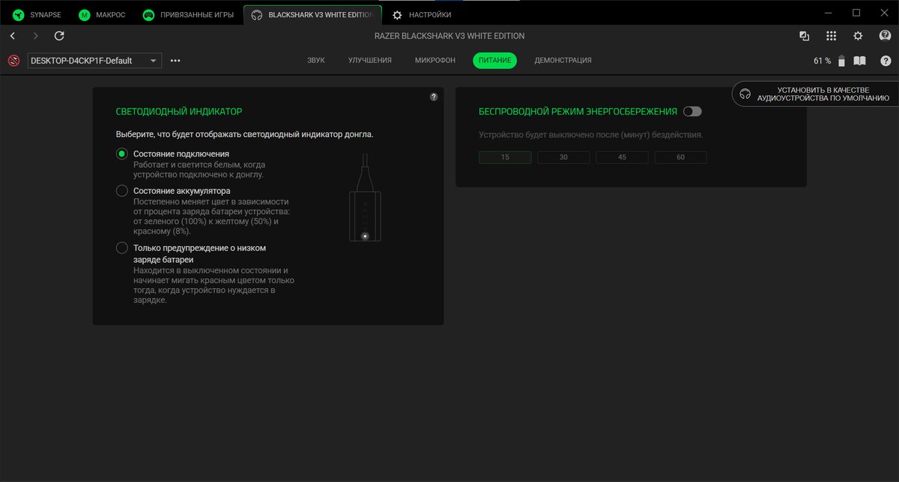
Task: Close the Synapse window
Action: pos(884,13)
